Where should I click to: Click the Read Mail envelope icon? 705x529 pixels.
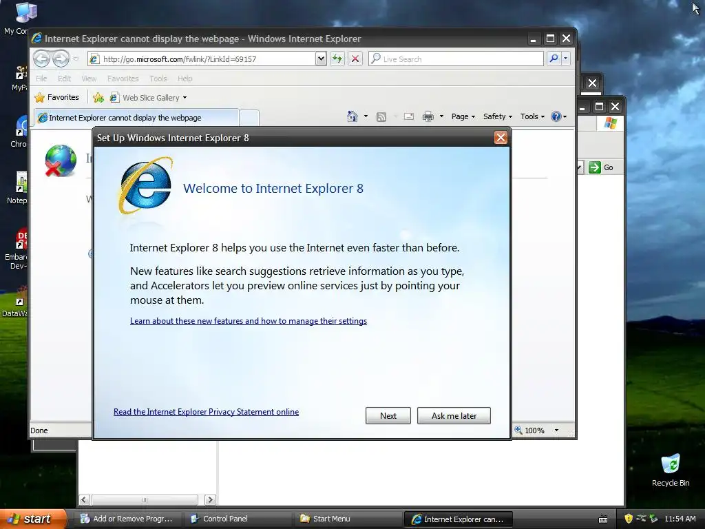(409, 116)
